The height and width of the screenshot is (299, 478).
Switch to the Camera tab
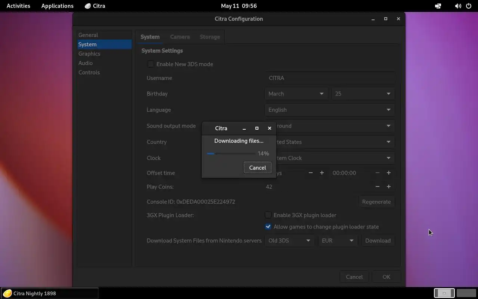point(180,37)
